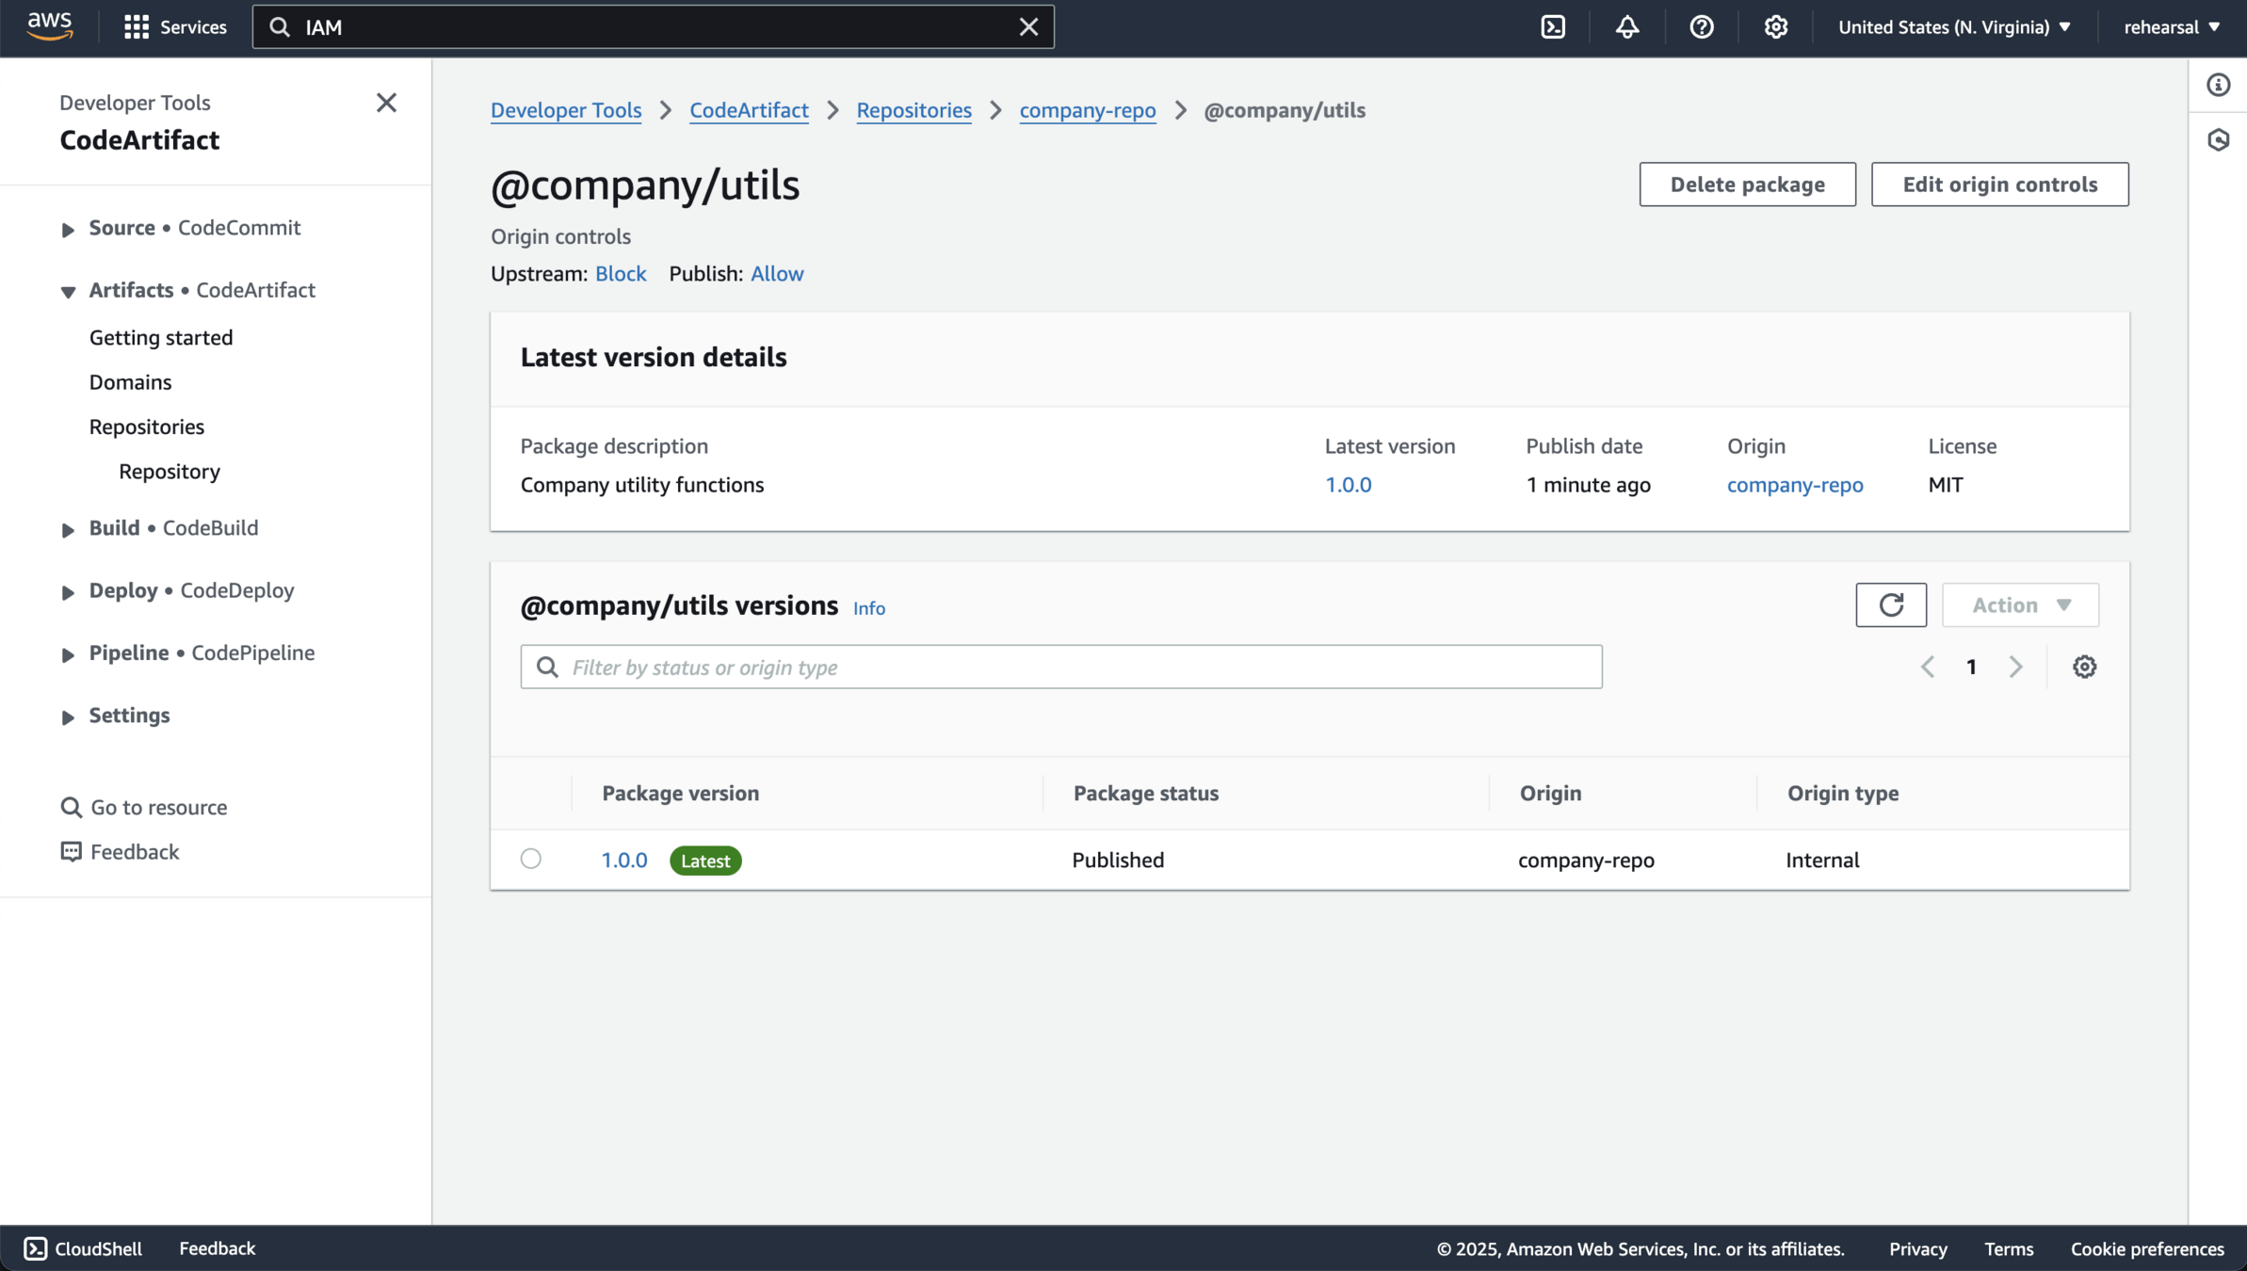Clear the IAM search text

[1028, 26]
